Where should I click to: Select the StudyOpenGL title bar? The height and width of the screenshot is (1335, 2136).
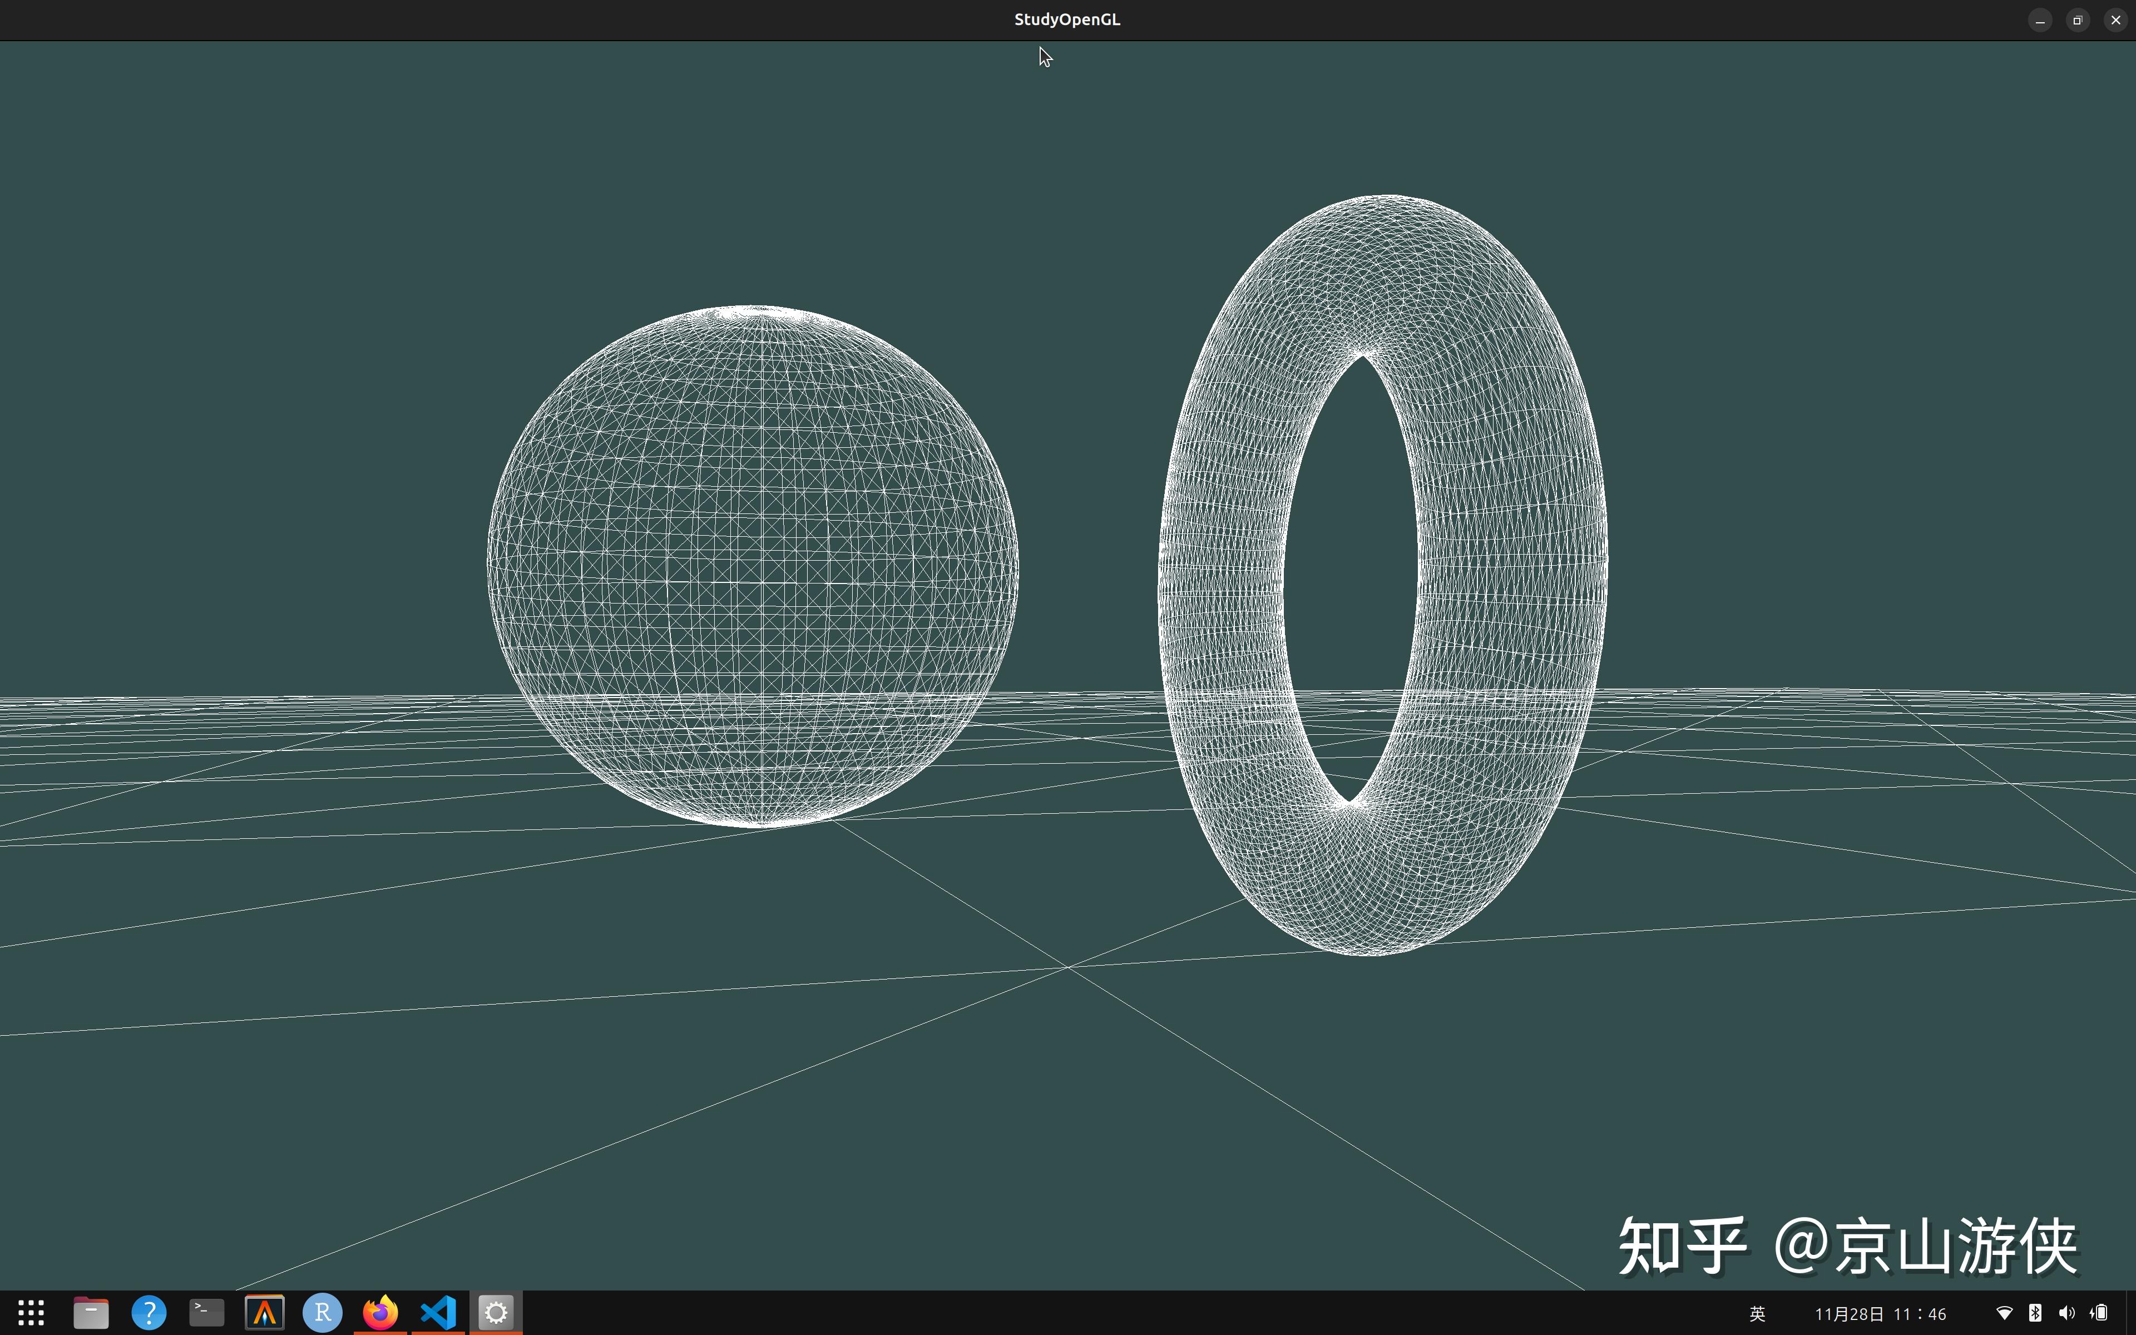pos(1067,18)
